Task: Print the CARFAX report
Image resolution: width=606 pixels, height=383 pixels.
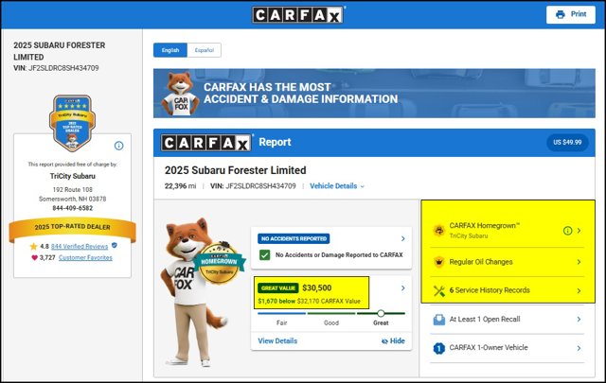Action: click(571, 14)
